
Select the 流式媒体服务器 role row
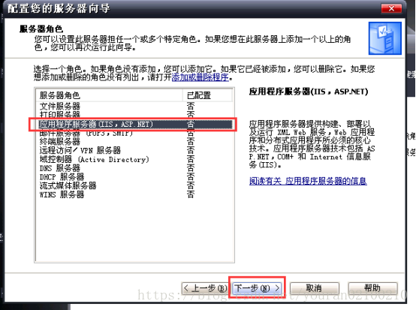coord(134,185)
